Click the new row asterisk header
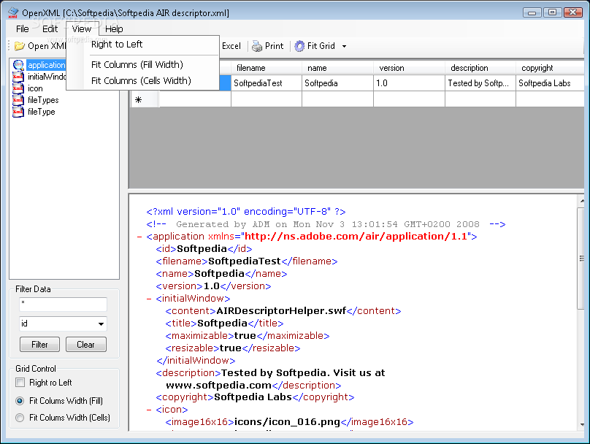Viewport: 590px width, 444px height. [145, 100]
